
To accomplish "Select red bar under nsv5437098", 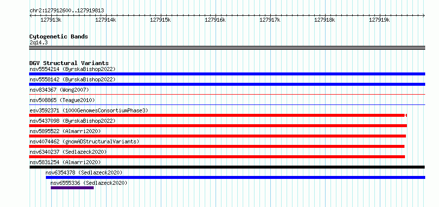I will pyautogui.click(x=218, y=126).
